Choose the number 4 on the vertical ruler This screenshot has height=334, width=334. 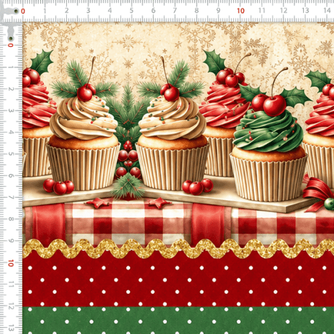click(11, 132)
